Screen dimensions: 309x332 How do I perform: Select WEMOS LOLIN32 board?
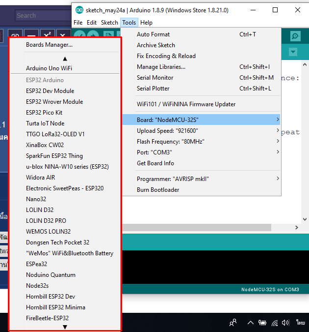65,232
